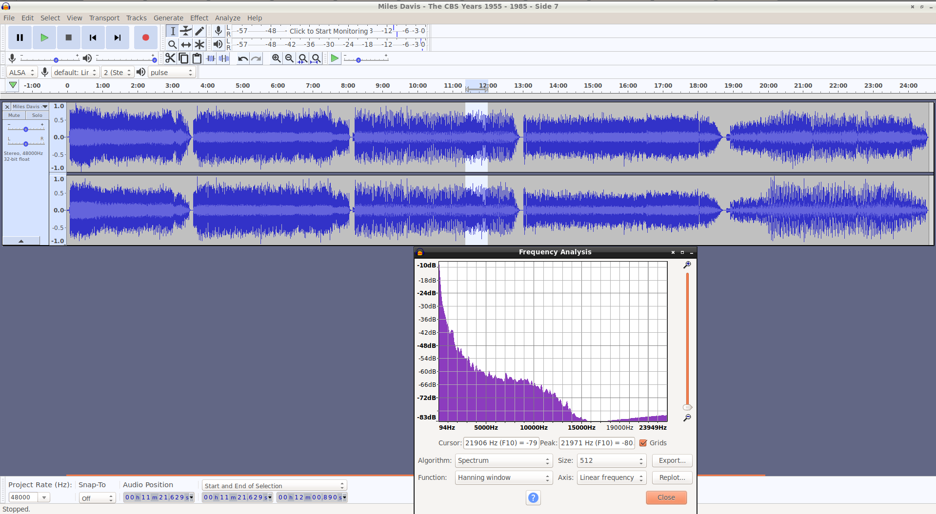Open the Effect menu
936x514 pixels.
199,18
